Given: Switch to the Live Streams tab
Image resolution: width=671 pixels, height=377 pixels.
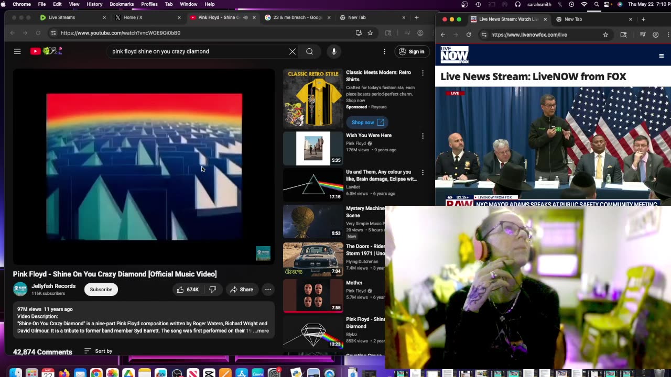Looking at the screenshot, I should (62, 17).
